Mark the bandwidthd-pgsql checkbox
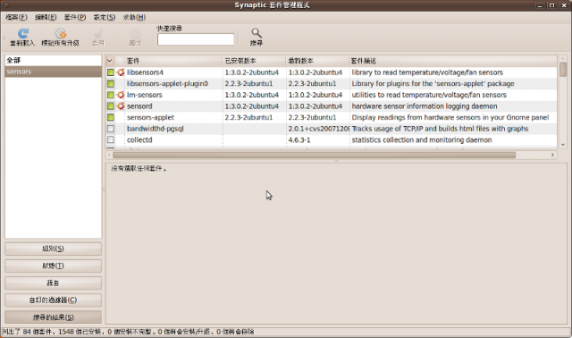Screen dimensions: 572x338 click(111, 129)
